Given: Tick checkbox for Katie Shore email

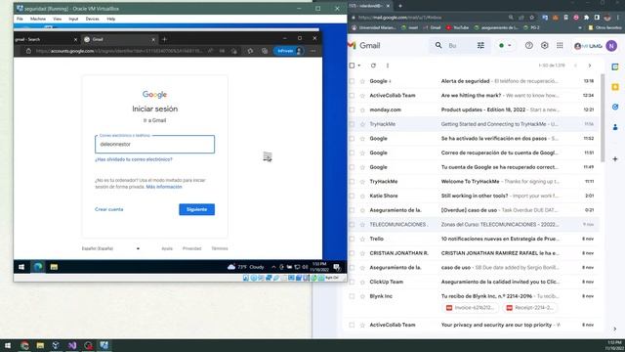Looking at the screenshot, I should (x=352, y=196).
